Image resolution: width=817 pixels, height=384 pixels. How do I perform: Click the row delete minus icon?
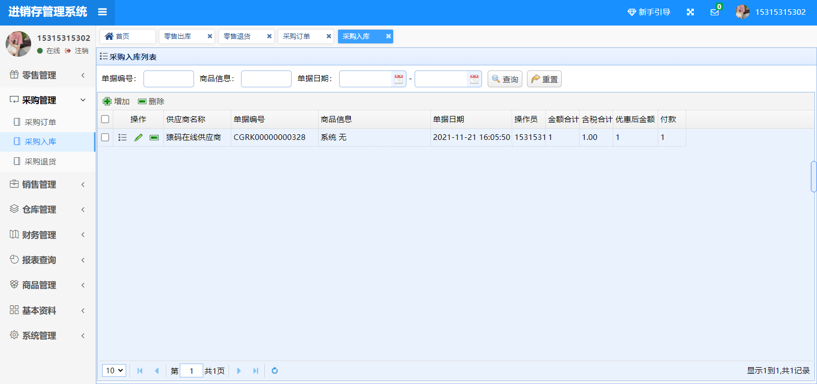point(154,137)
